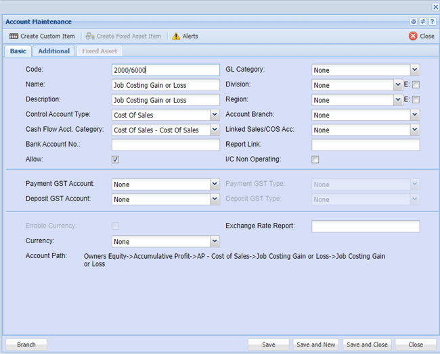Image resolution: width=440 pixels, height=354 pixels.
Task: Close the outer window with X icon
Action: coord(435,6)
